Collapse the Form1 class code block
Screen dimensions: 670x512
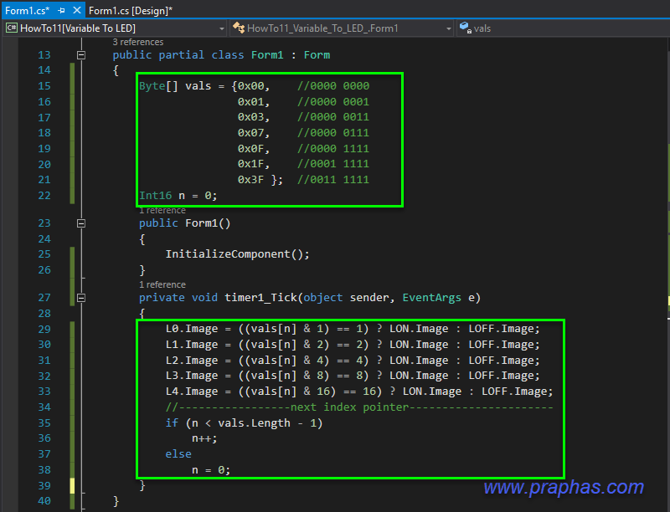80,55
